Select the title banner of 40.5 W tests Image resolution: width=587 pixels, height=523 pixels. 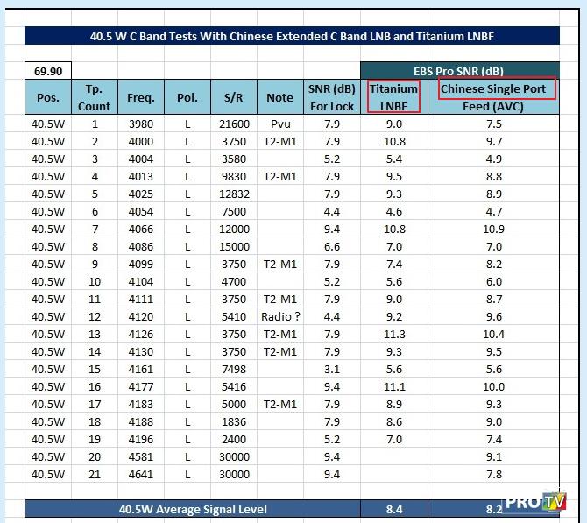291,36
